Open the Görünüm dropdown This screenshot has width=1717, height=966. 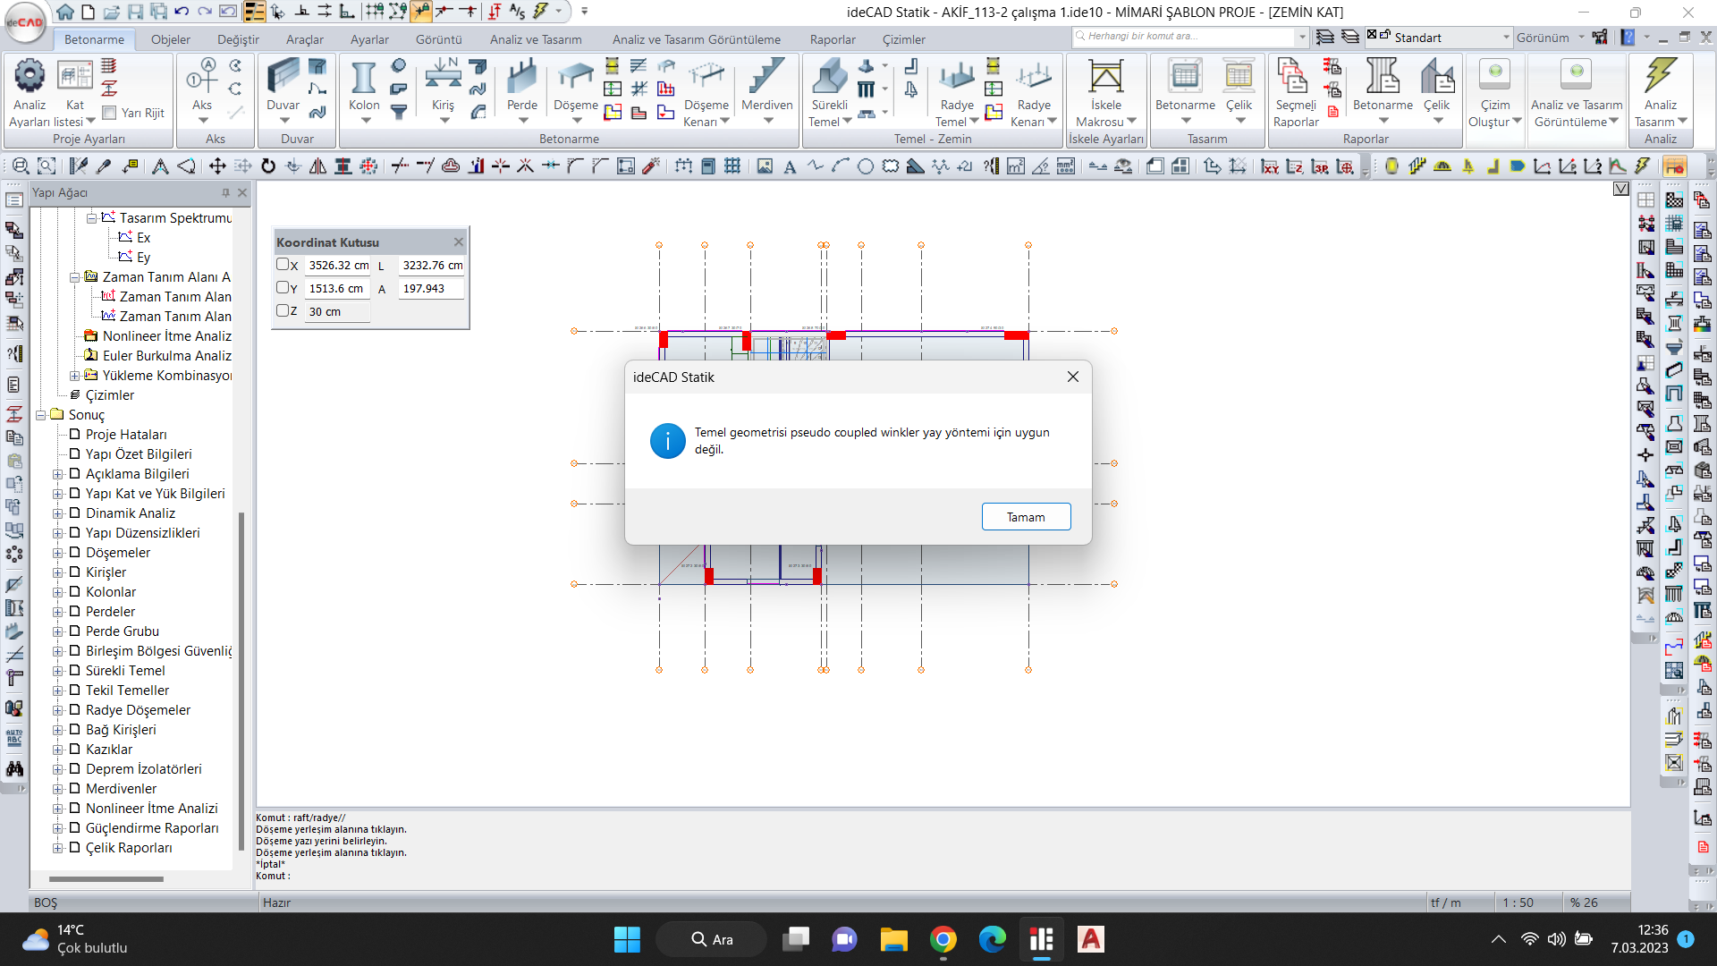click(x=1581, y=38)
